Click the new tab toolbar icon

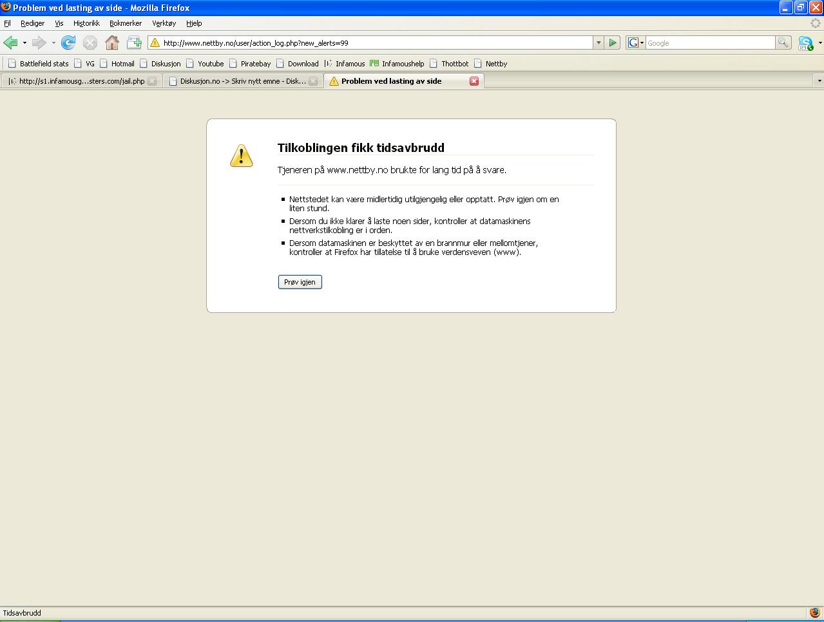click(x=134, y=42)
